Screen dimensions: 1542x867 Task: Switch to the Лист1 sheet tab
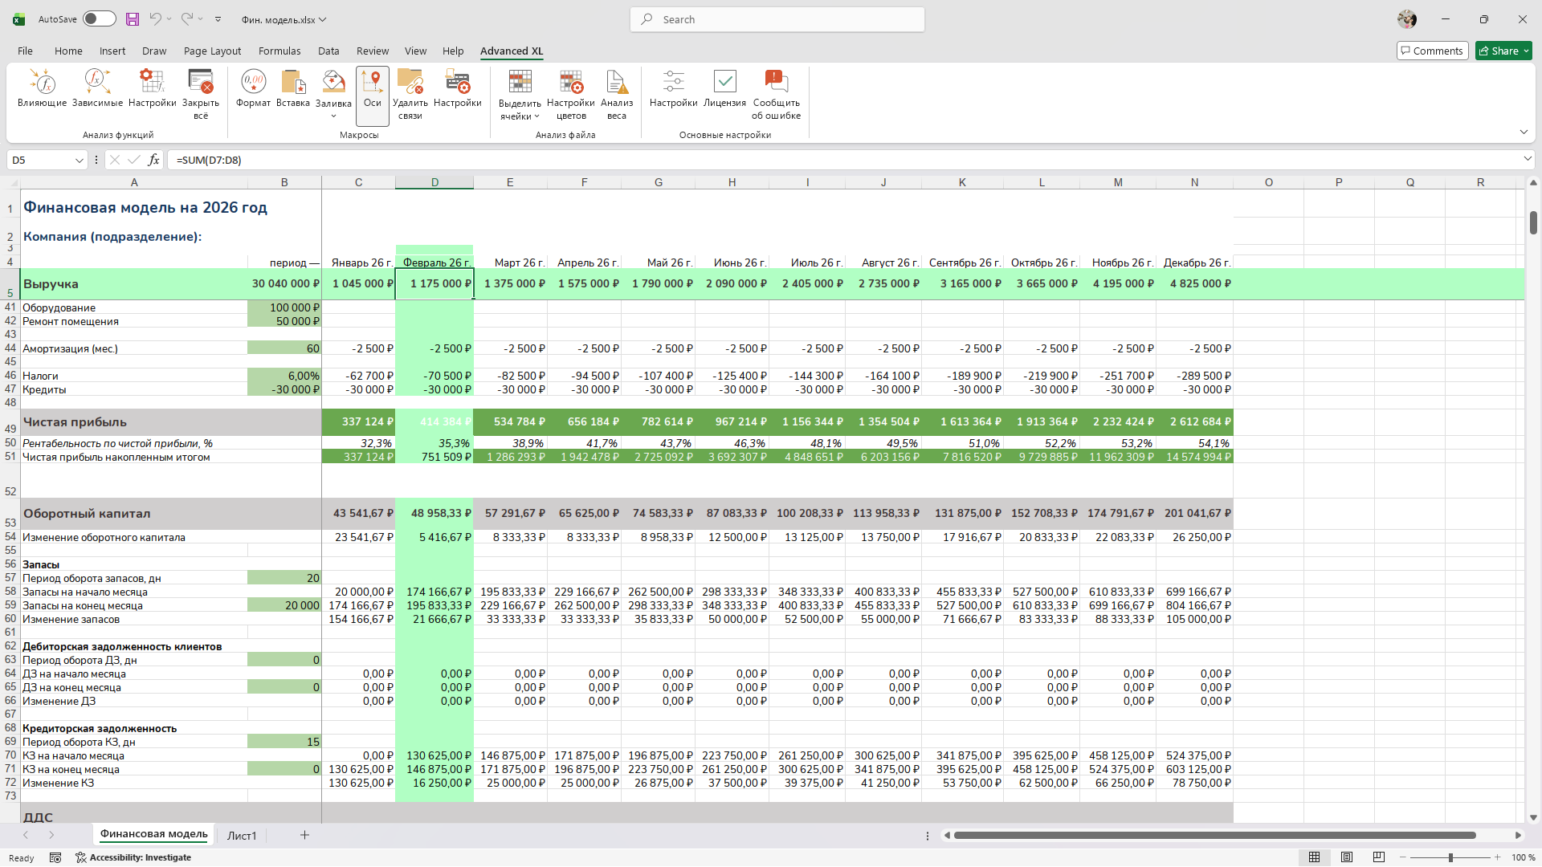coord(241,836)
